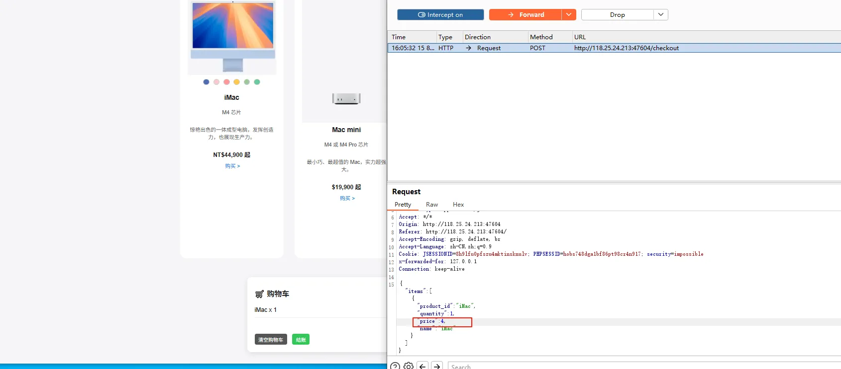
Task: Click the 清空购物车 button
Action: (271, 340)
